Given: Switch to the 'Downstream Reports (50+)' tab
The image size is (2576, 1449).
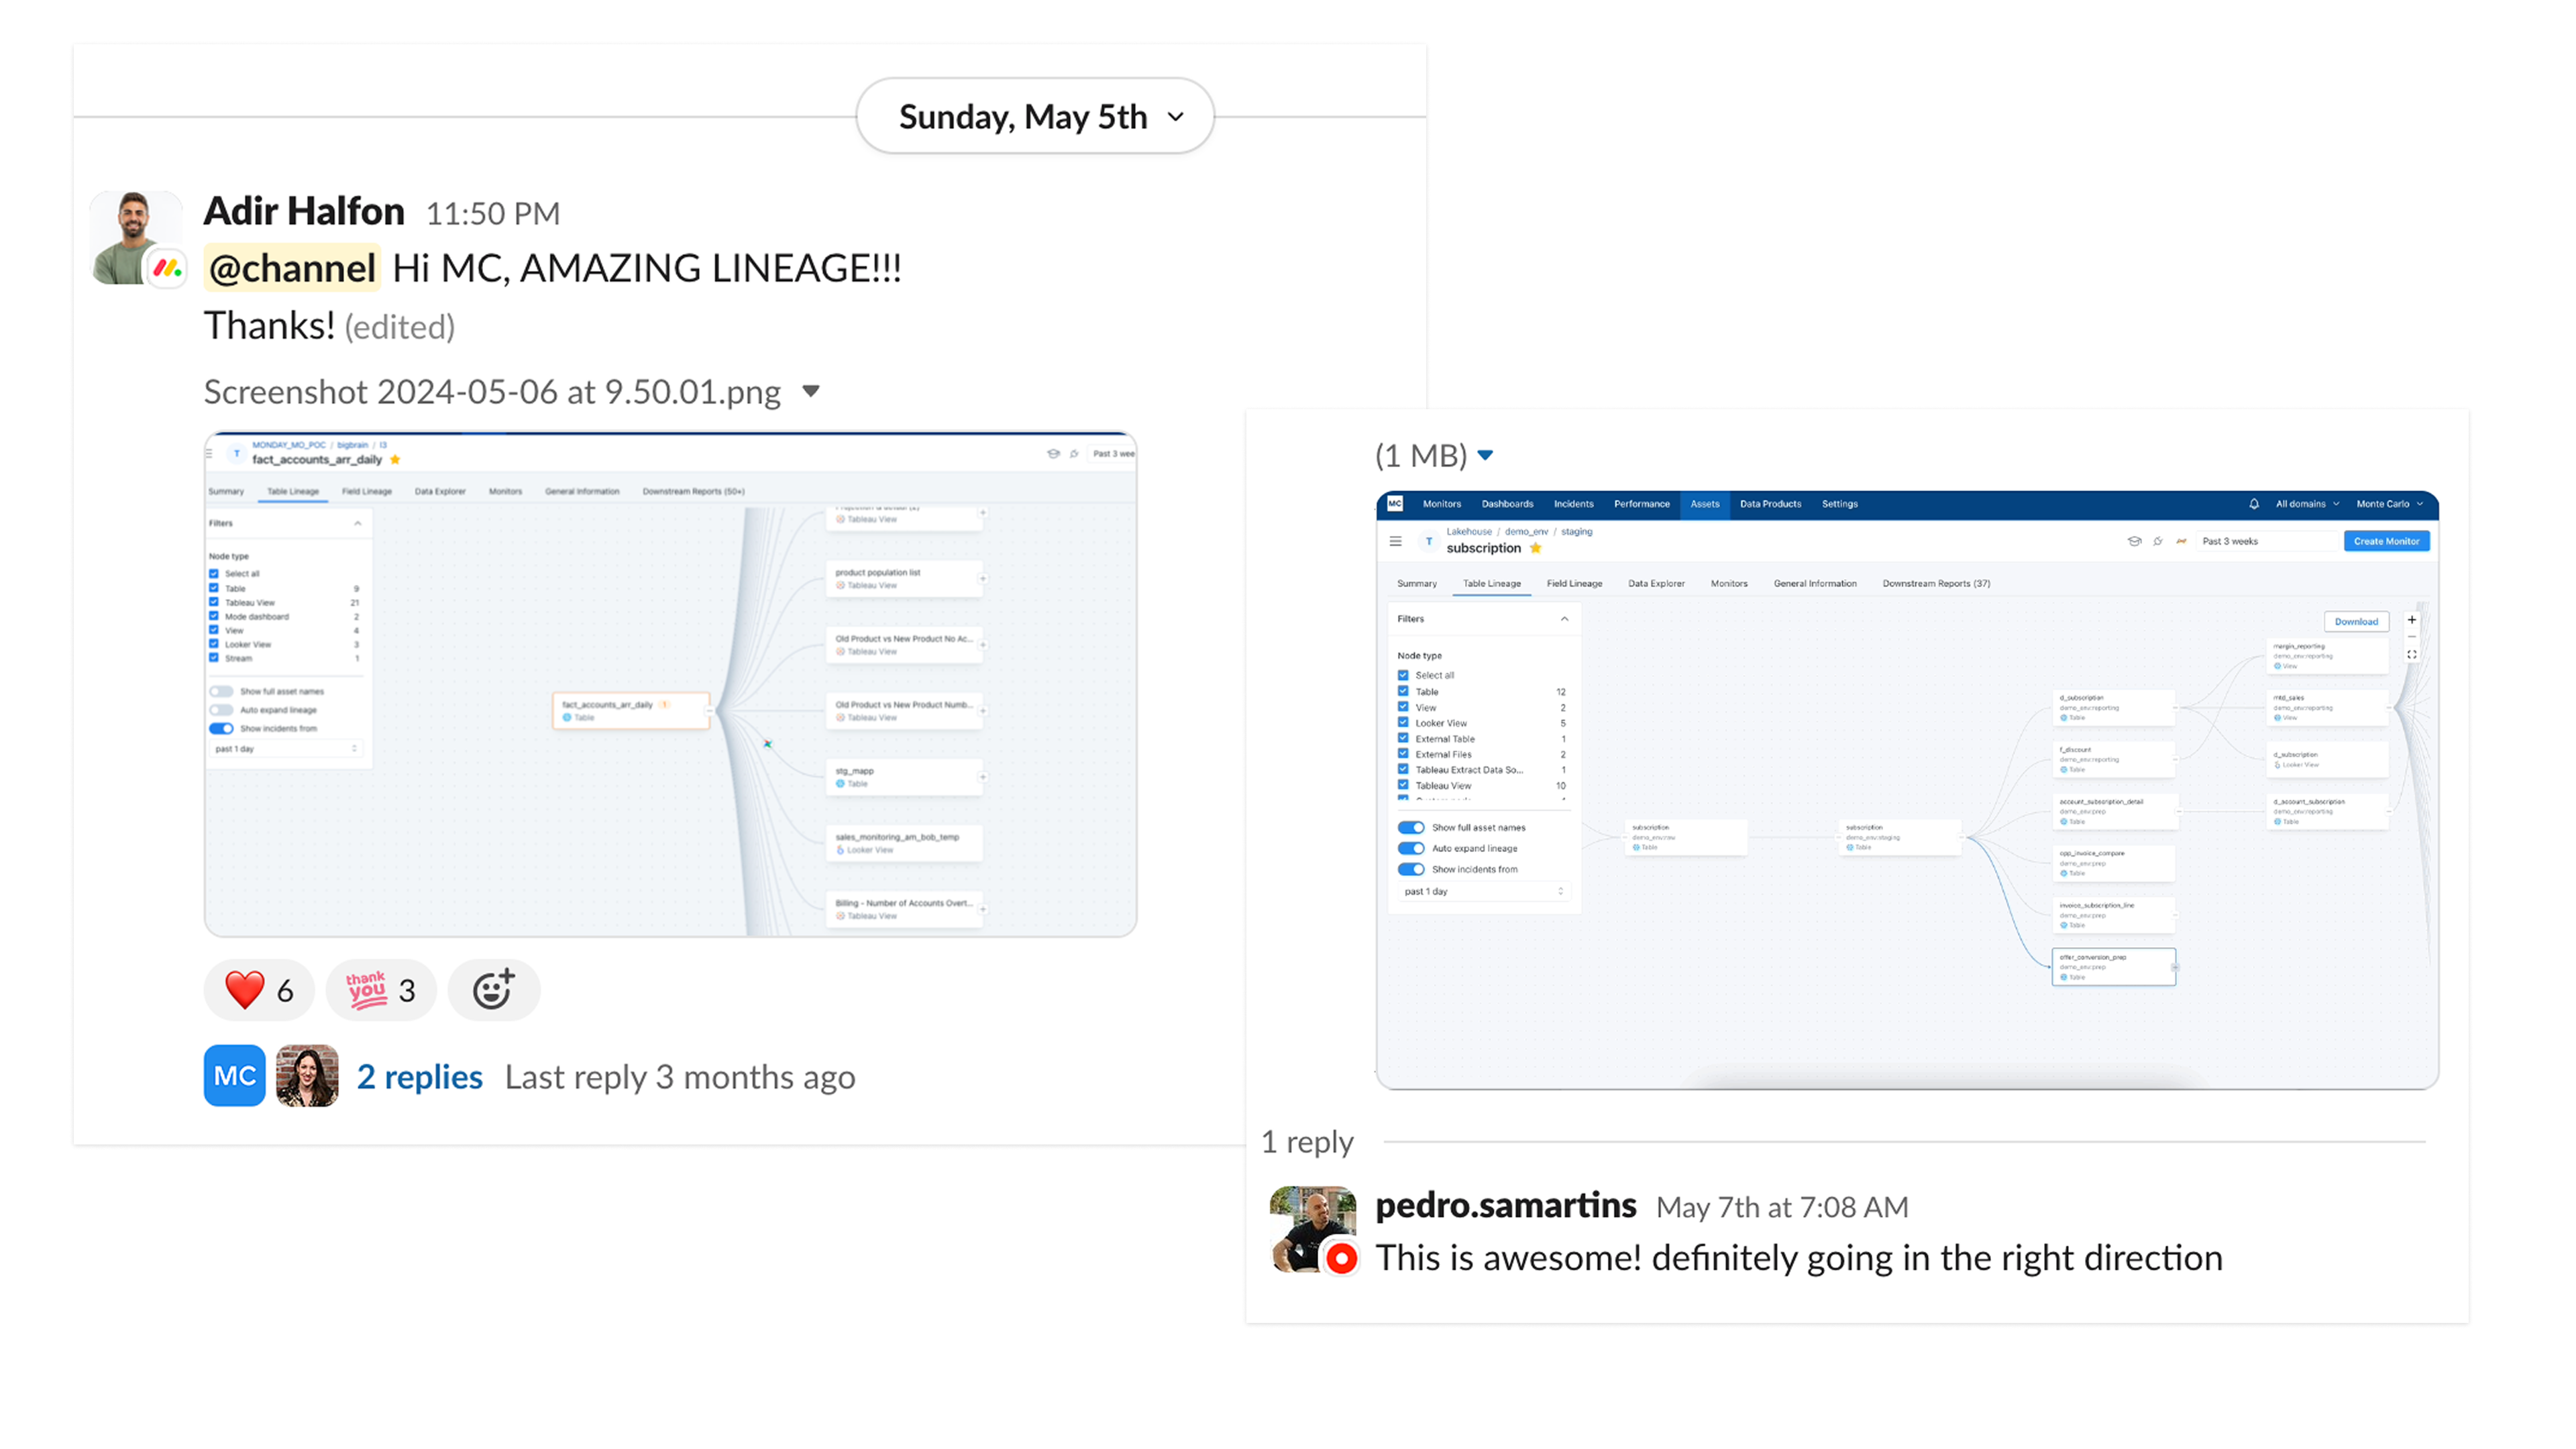Looking at the screenshot, I should click(x=693, y=491).
